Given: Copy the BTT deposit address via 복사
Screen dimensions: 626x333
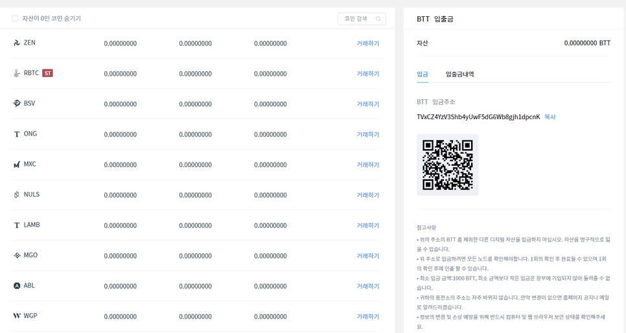Looking at the screenshot, I should click(550, 117).
